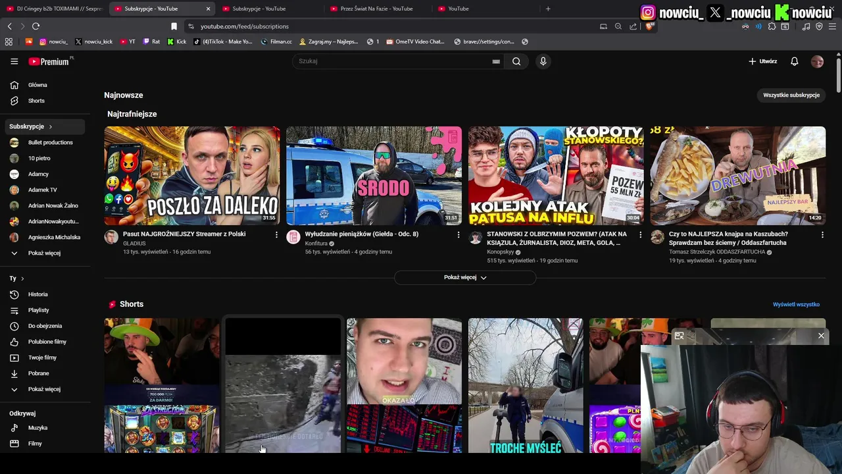Open the TikTok bookmark

[223, 41]
